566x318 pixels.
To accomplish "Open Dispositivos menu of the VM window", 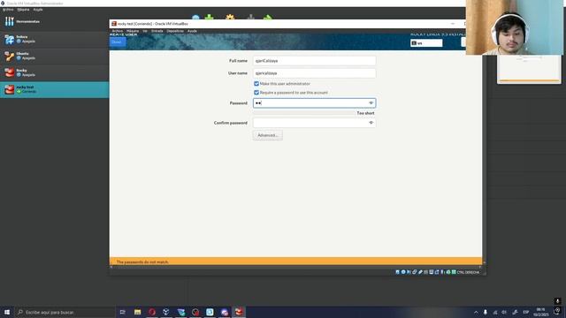I will coord(175,31).
